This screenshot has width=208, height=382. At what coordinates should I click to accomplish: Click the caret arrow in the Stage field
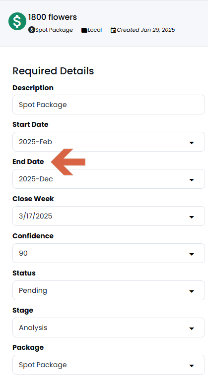pos(192,328)
